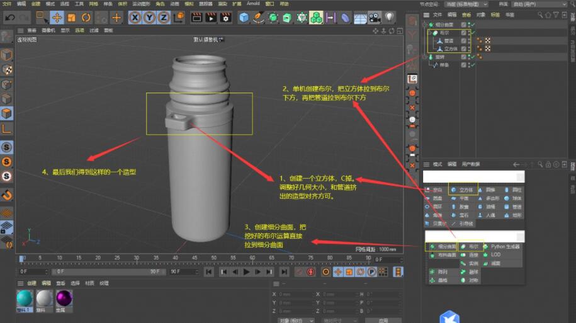Choose Python generator entry
The height and width of the screenshot is (323, 576).
(502, 247)
